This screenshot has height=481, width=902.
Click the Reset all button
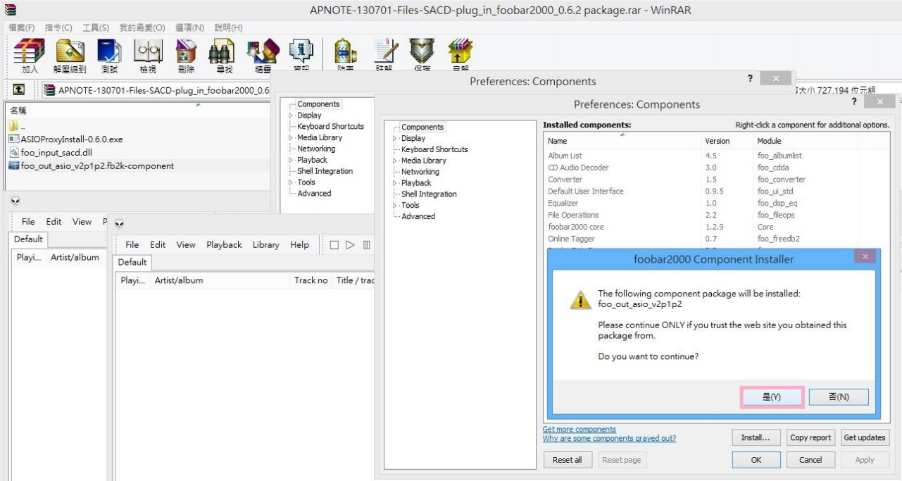tap(567, 460)
